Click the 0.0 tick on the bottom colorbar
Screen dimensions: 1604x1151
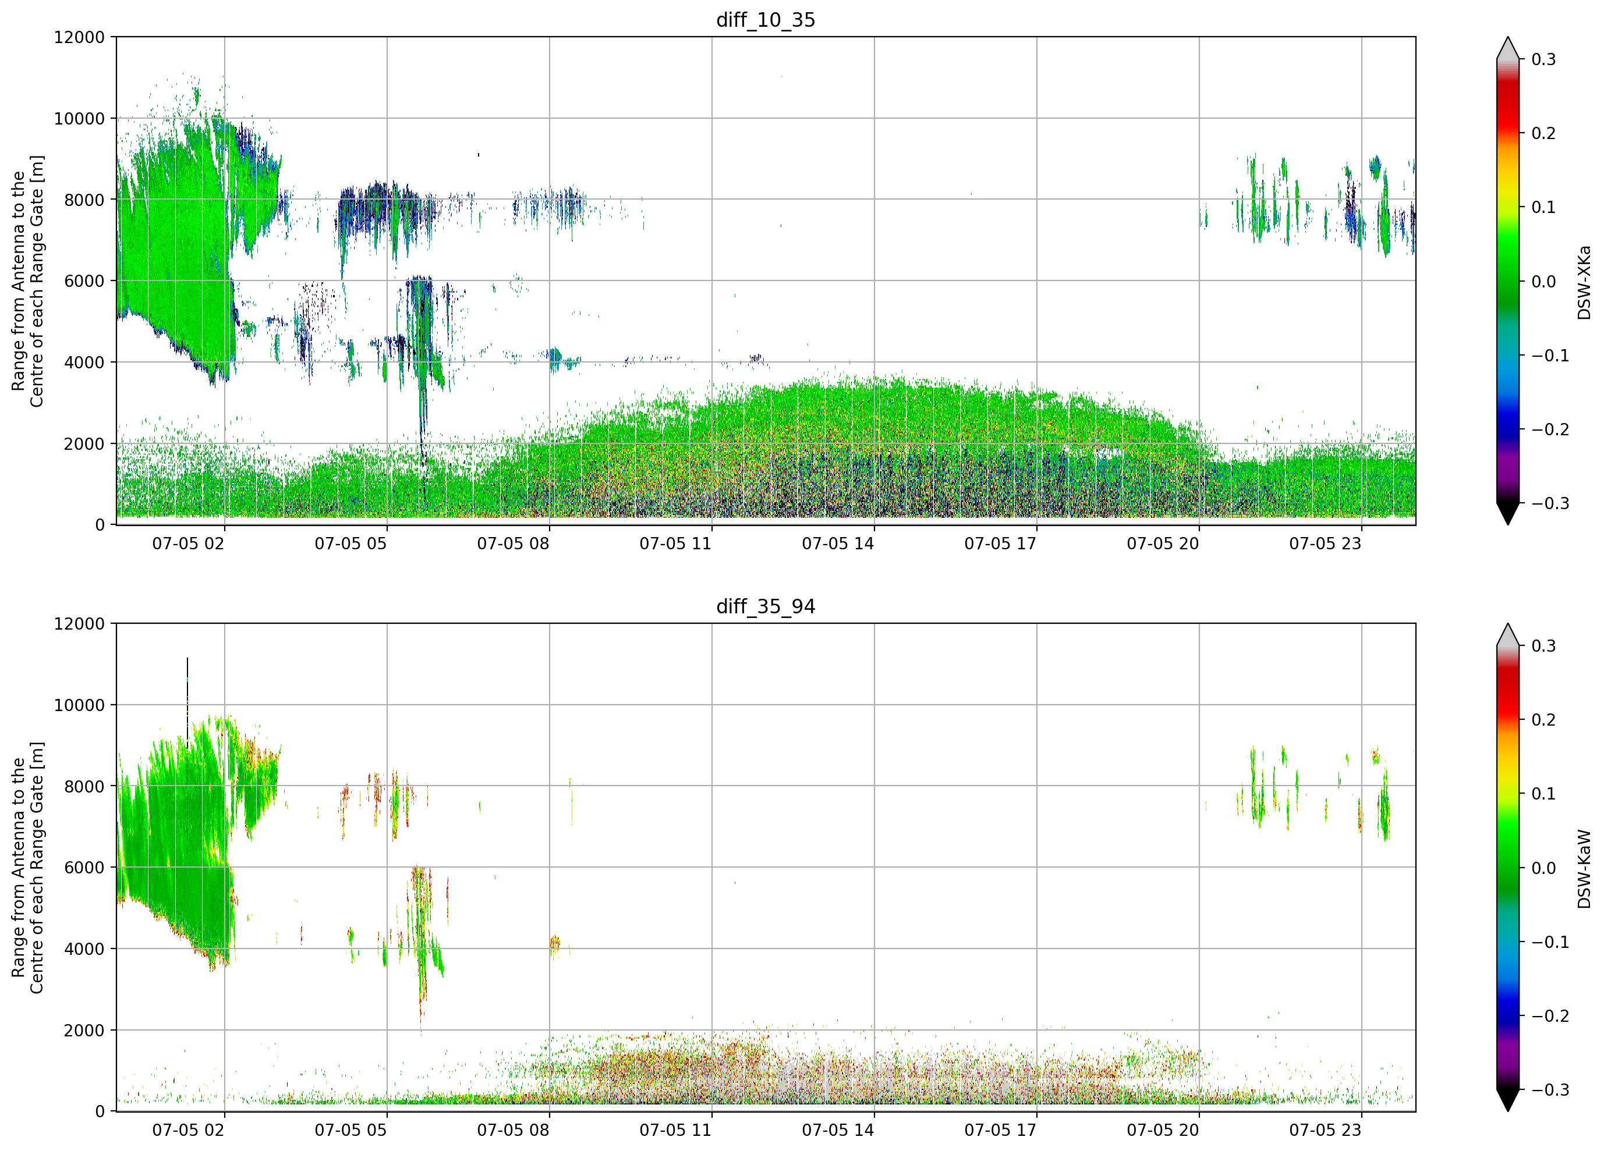point(1543,868)
